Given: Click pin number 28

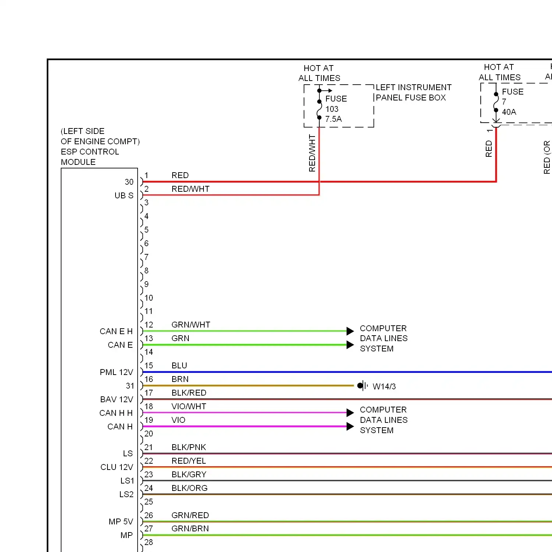Looking at the screenshot, I should (149, 542).
